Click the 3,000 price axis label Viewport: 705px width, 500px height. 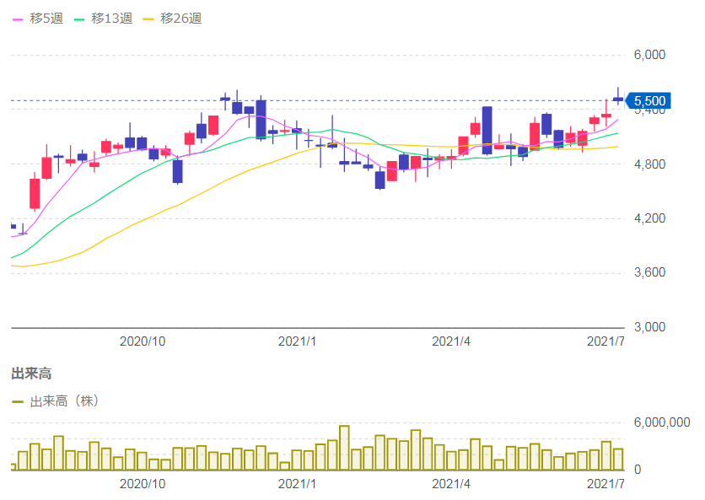coord(649,327)
